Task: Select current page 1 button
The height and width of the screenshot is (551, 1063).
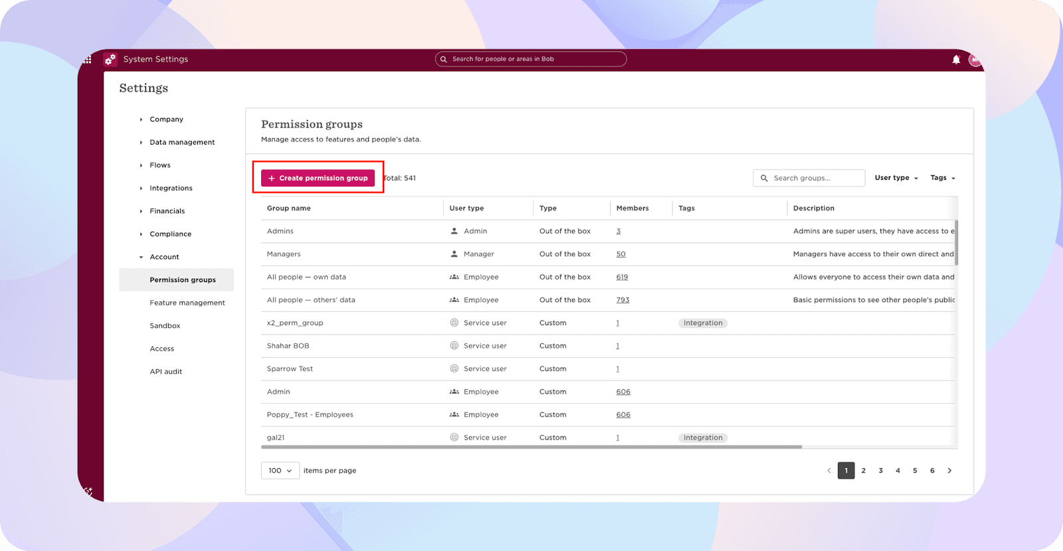Action: point(846,471)
